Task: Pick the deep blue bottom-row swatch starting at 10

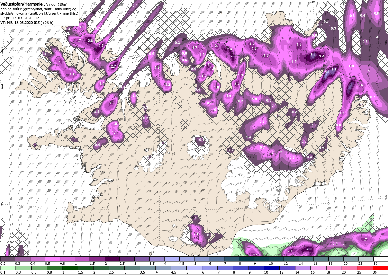Action: 272,268
